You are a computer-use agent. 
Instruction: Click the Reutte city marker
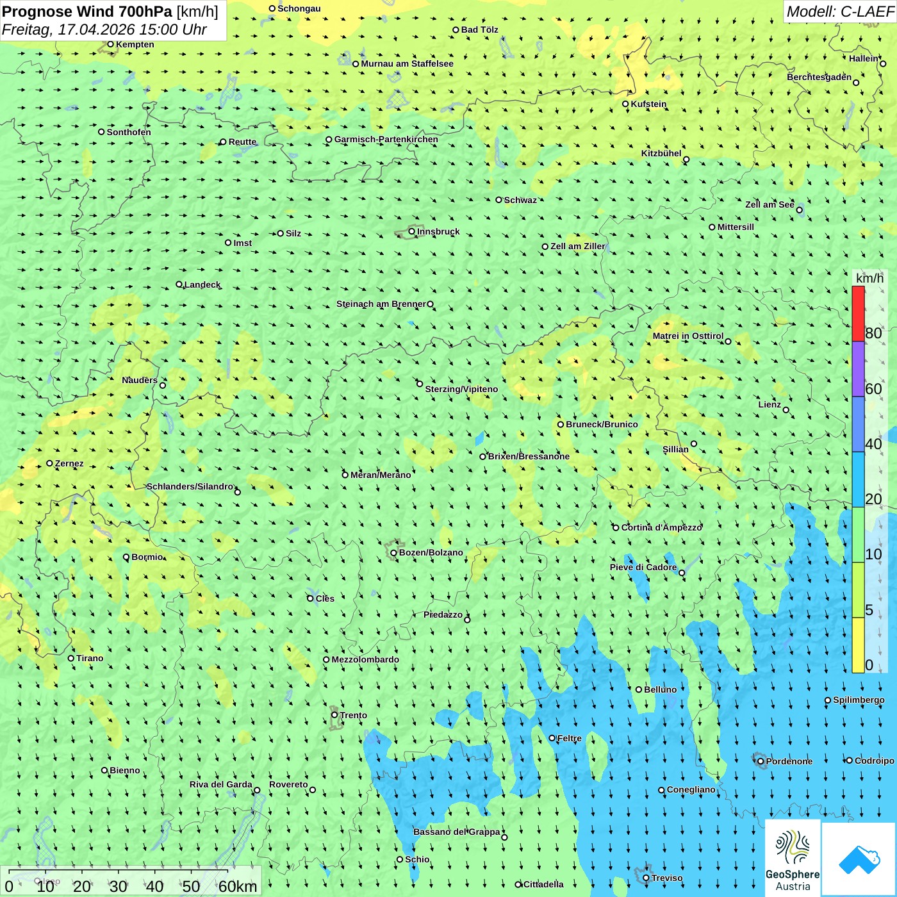point(223,142)
